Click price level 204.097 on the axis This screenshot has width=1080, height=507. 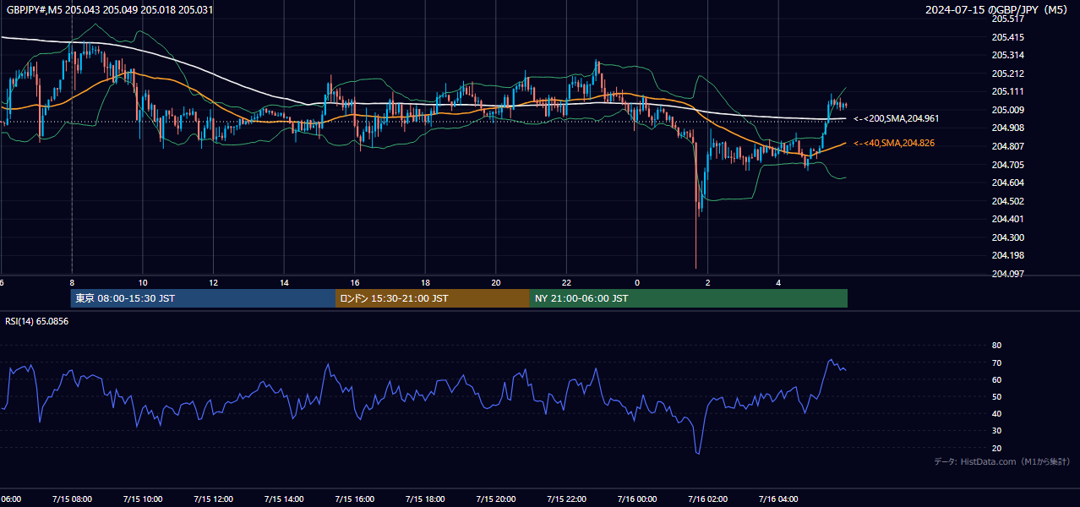pyautogui.click(x=1007, y=274)
